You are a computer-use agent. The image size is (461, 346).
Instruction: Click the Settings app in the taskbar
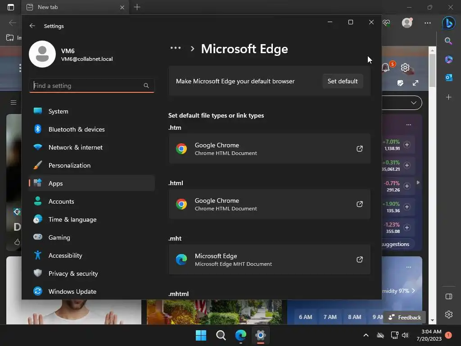coord(261,335)
